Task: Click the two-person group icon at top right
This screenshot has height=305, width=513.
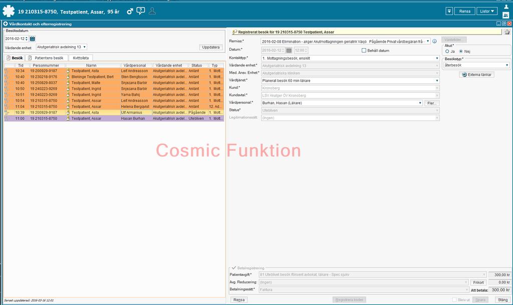Action: [506, 15]
